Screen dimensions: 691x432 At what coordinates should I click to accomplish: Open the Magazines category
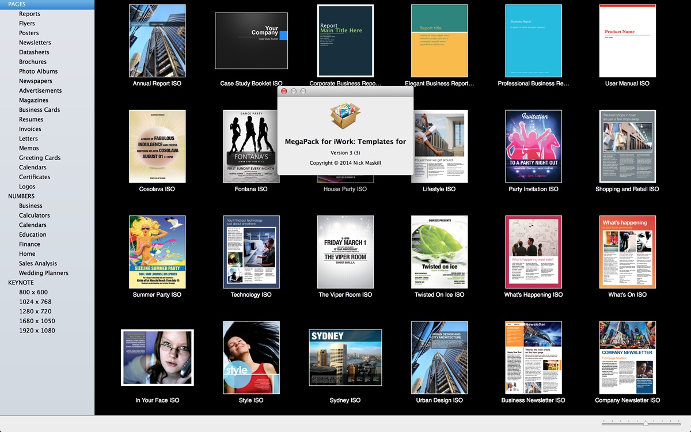33,100
